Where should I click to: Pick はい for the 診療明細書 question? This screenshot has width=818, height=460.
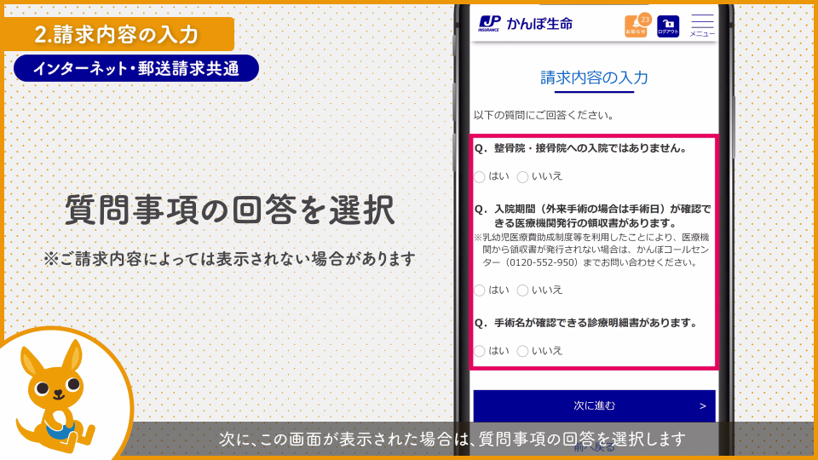(x=480, y=351)
